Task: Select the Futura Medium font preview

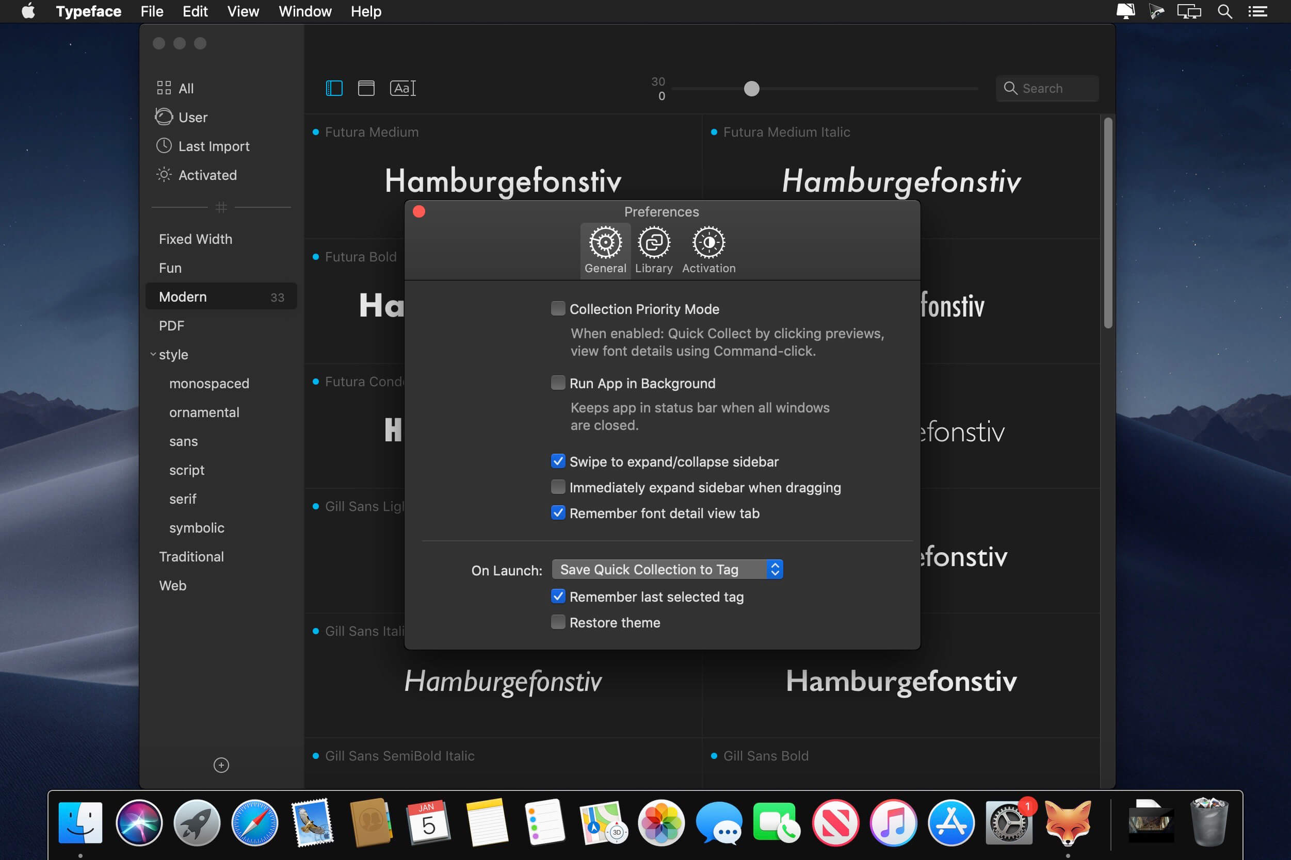Action: tap(503, 176)
